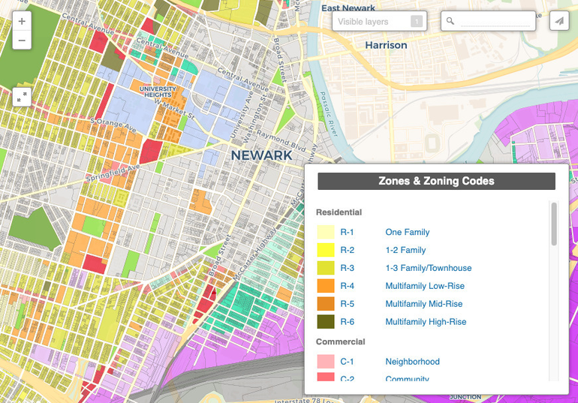Click the R-6 olive green swatch
This screenshot has width=578, height=403.
point(326,323)
